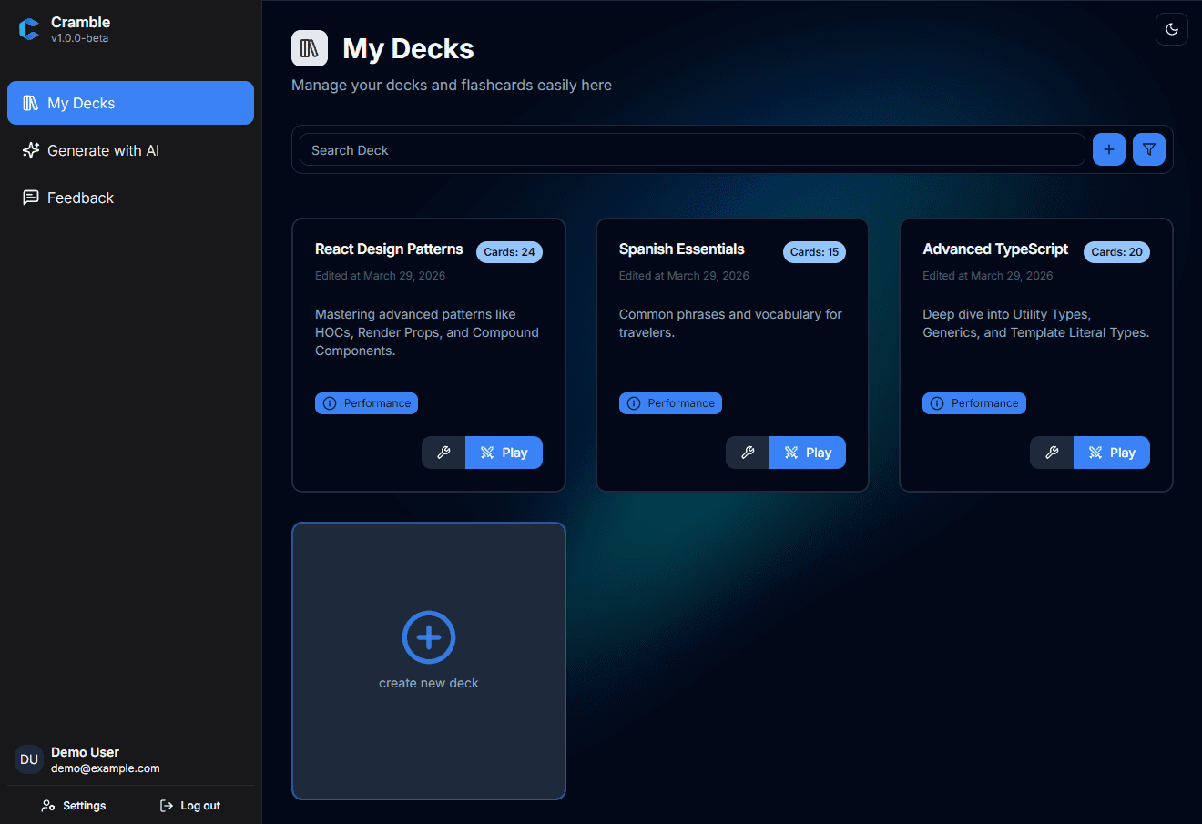
Task: Click the Demo User name text
Action: pyautogui.click(x=85, y=752)
